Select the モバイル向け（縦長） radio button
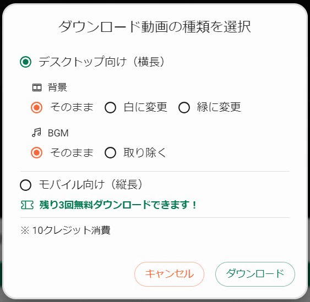Screen dimensions: 310x302 click(26, 185)
